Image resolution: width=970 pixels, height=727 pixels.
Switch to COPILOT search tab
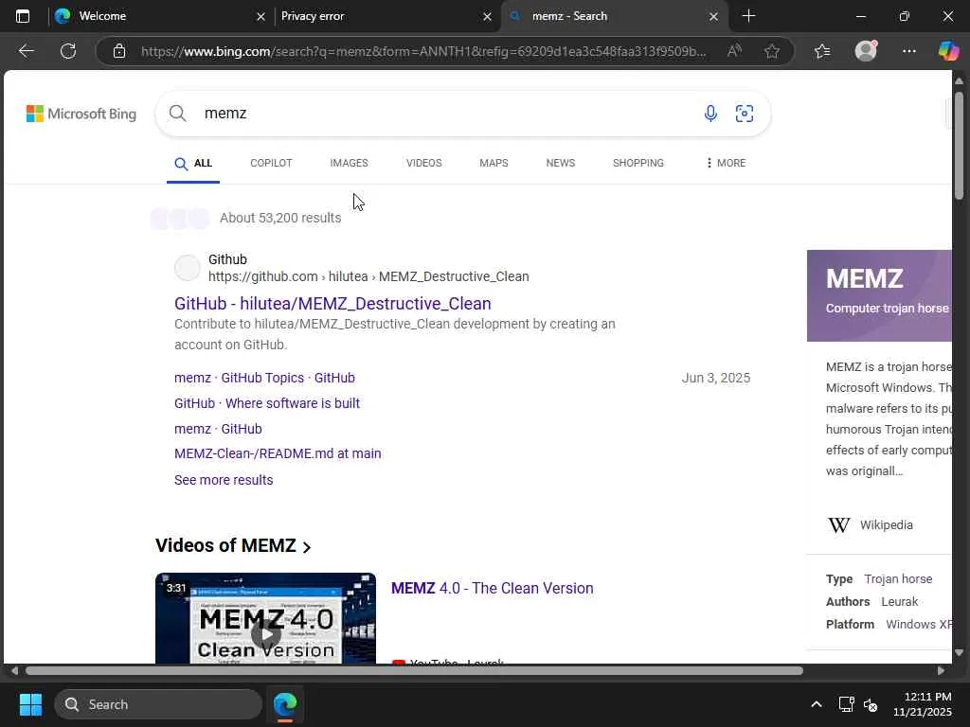click(271, 163)
